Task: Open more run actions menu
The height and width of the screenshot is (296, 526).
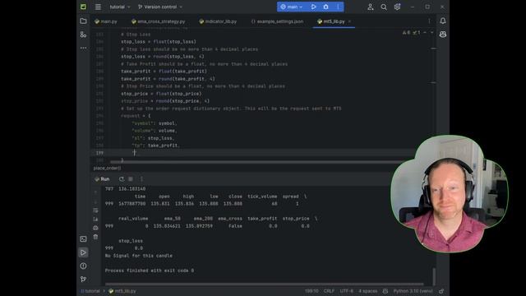Action: 338,7
